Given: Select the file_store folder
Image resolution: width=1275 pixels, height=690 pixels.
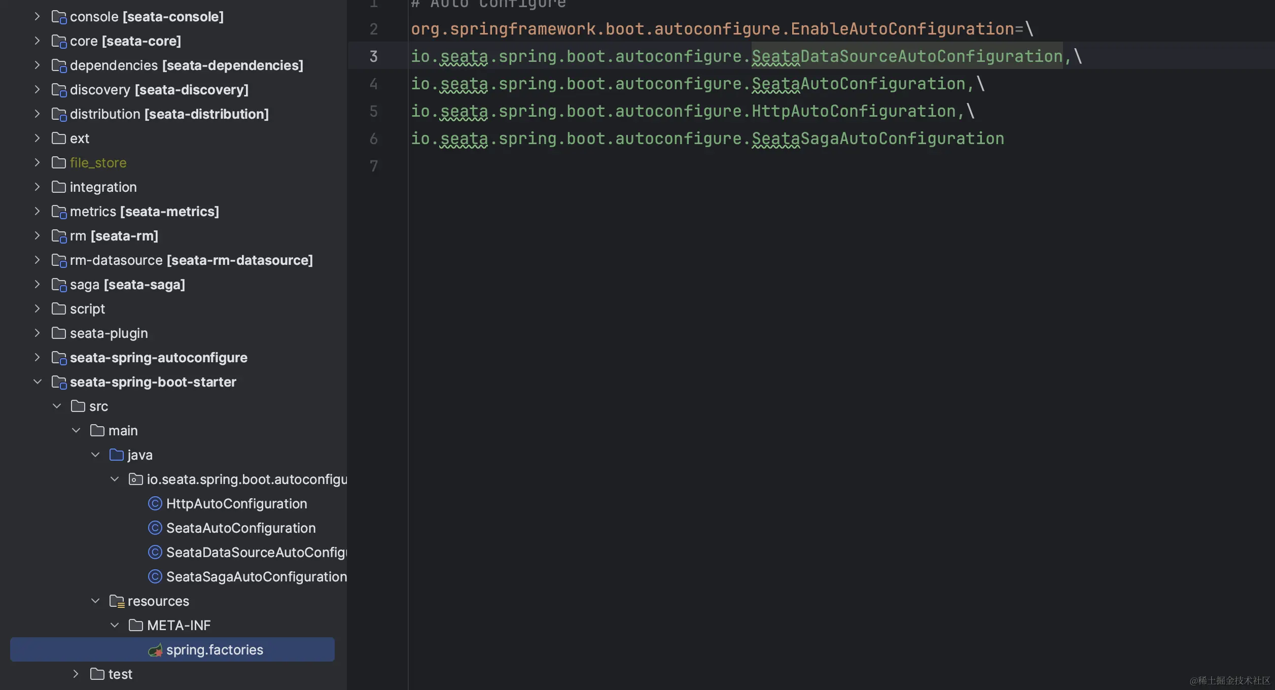Looking at the screenshot, I should [98, 163].
